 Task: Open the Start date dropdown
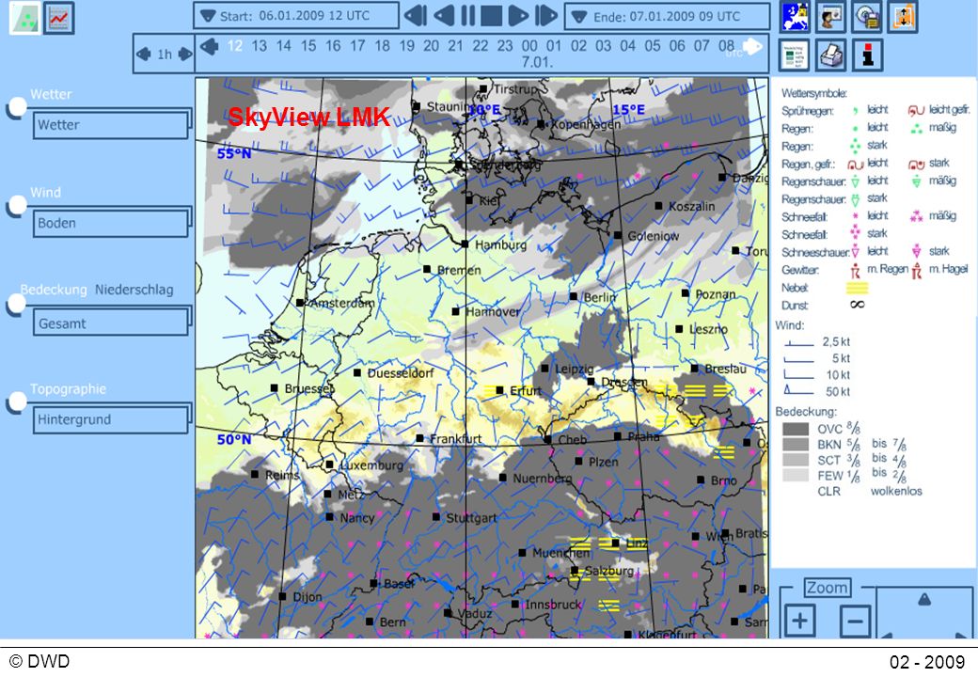pos(209,16)
